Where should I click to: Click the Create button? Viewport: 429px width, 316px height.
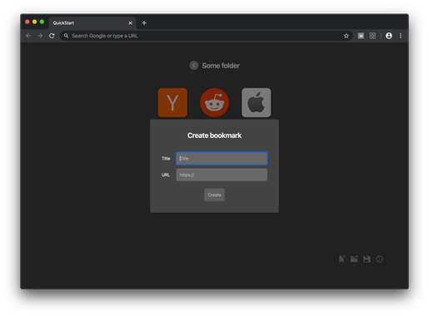click(214, 195)
